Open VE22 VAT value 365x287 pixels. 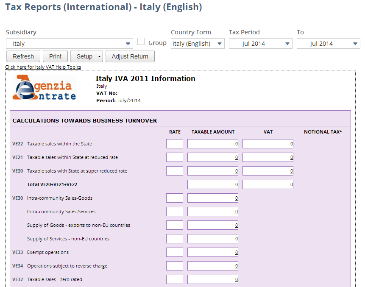pos(291,144)
